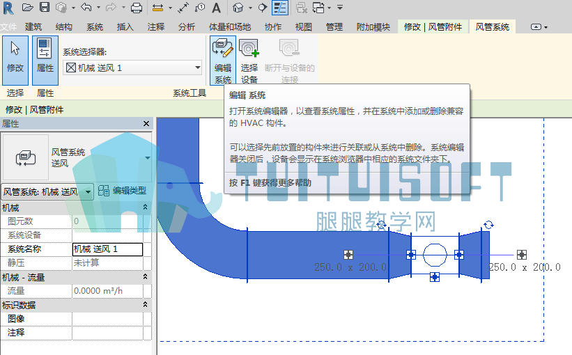Click the 修改 arrow tool
572x355 pixels.
15,61
